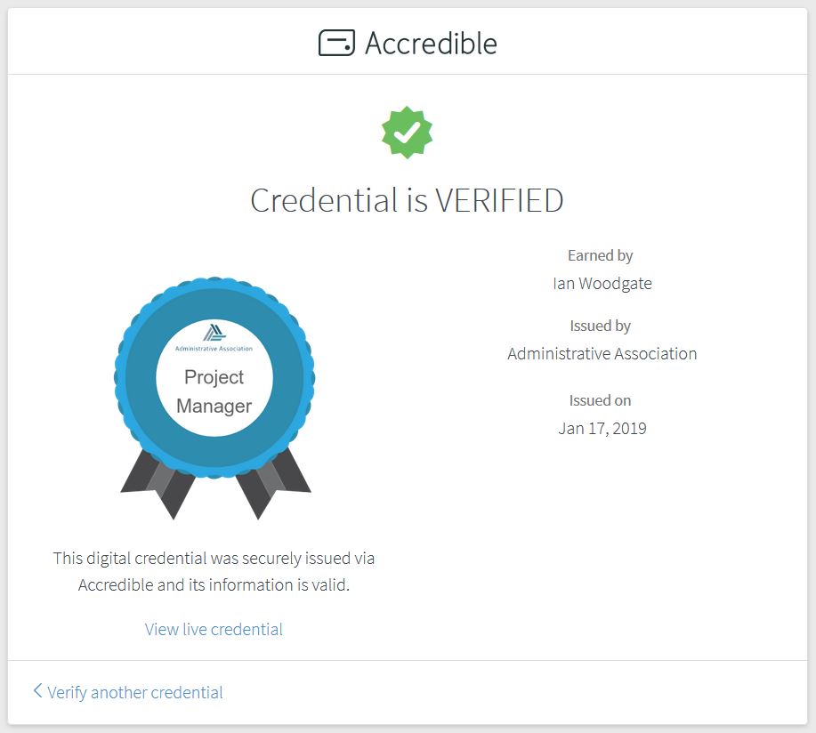Click the Administrative Association logo inside badge
Screen dimensions: 816x733
[214, 338]
